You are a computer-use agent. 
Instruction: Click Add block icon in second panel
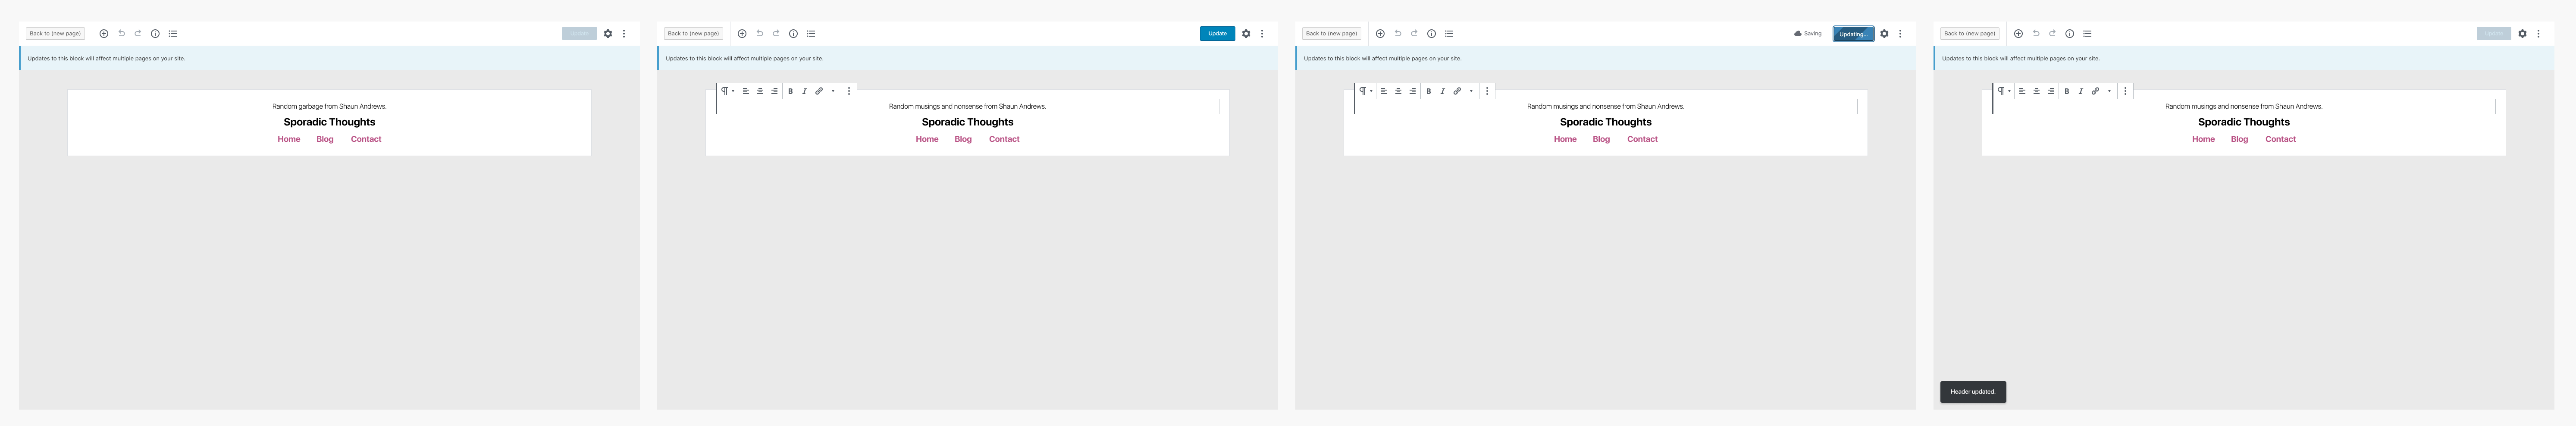point(742,34)
